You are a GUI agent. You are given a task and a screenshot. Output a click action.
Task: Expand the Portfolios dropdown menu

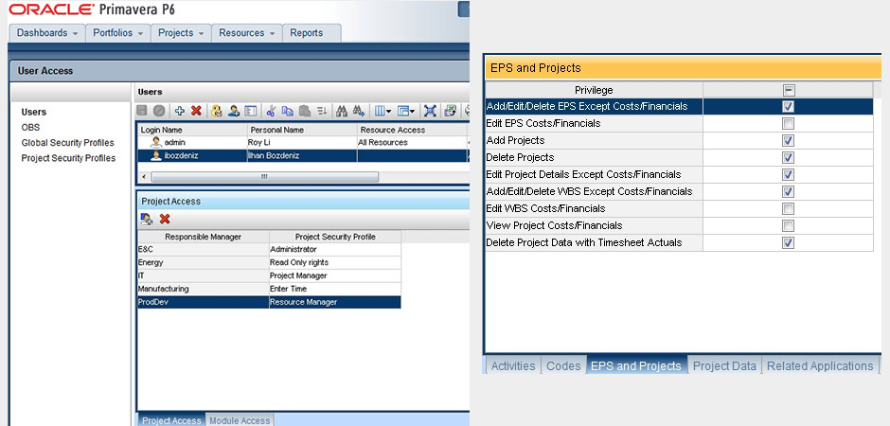[x=117, y=33]
